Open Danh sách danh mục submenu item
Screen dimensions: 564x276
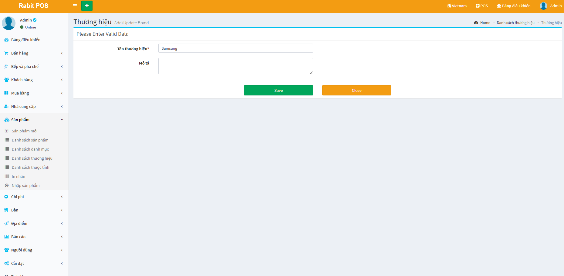click(x=30, y=149)
